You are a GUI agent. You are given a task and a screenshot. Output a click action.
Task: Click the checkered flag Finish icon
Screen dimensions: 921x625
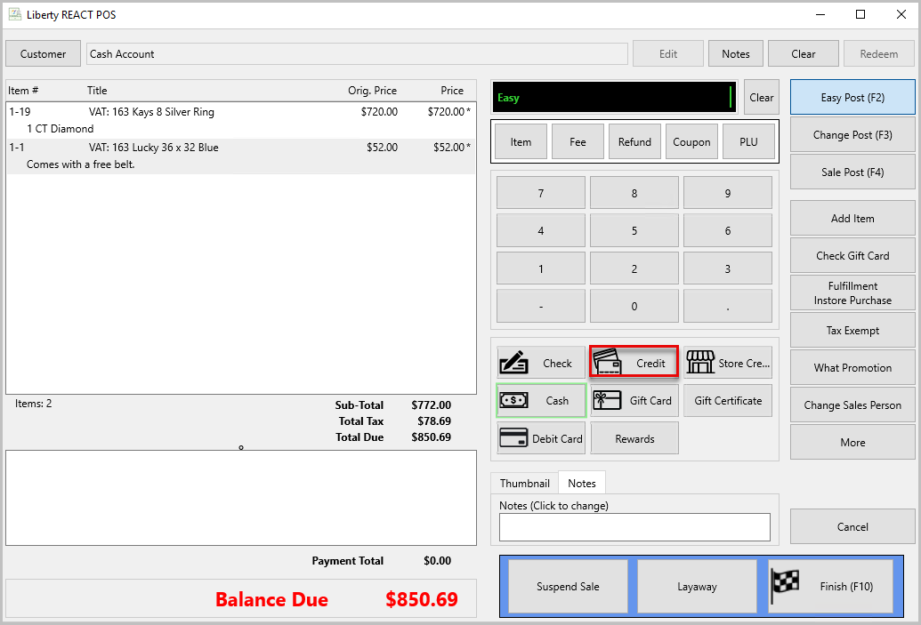click(x=786, y=586)
